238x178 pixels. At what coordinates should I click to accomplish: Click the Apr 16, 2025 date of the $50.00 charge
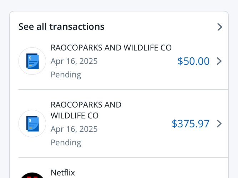click(74, 61)
